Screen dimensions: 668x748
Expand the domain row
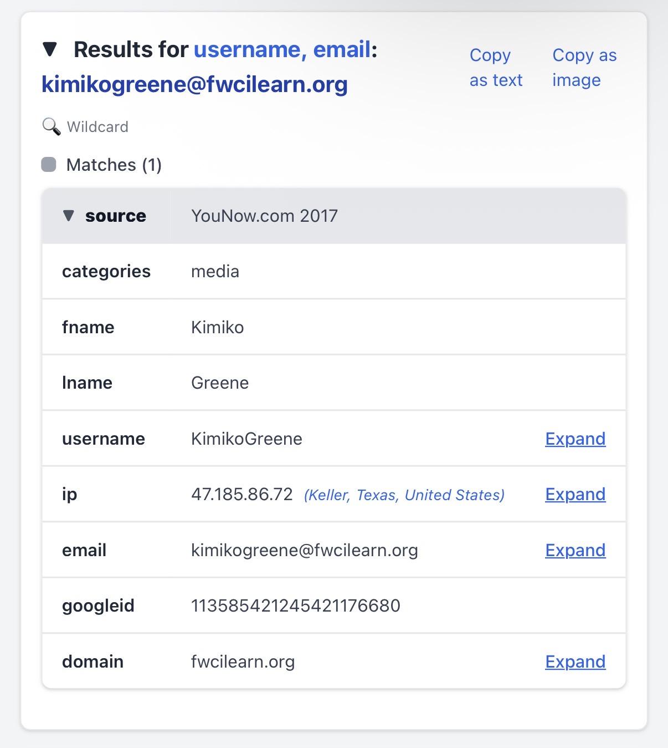point(575,662)
